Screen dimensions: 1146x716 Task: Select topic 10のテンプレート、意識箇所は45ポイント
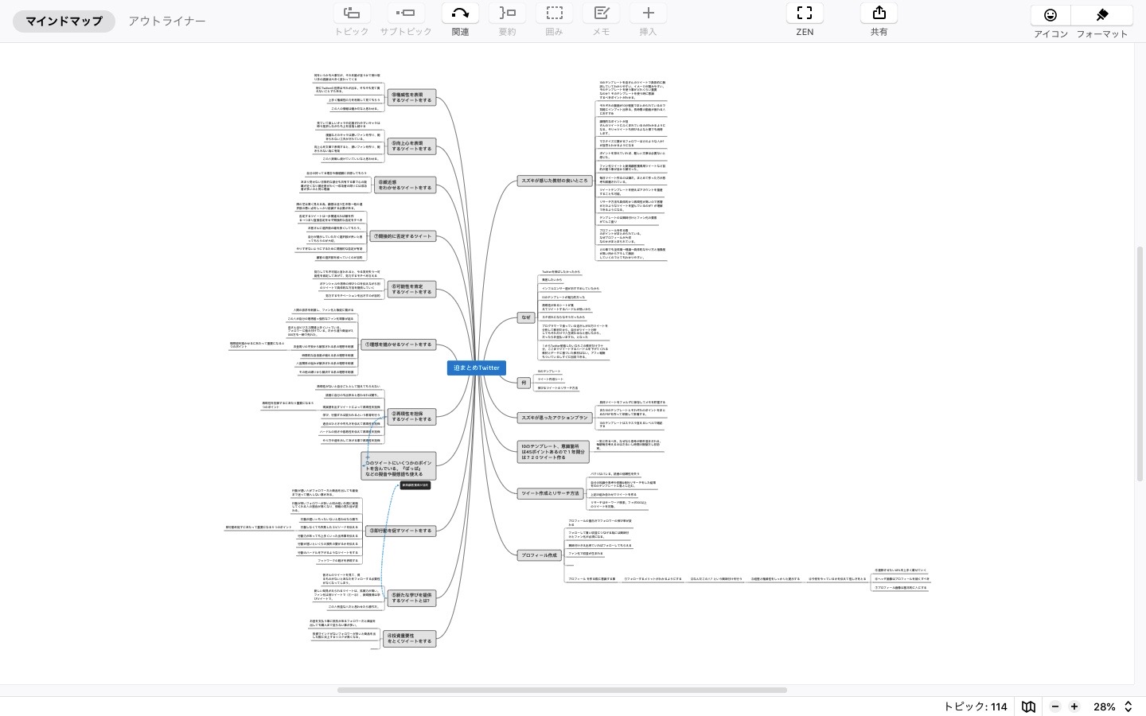click(553, 452)
